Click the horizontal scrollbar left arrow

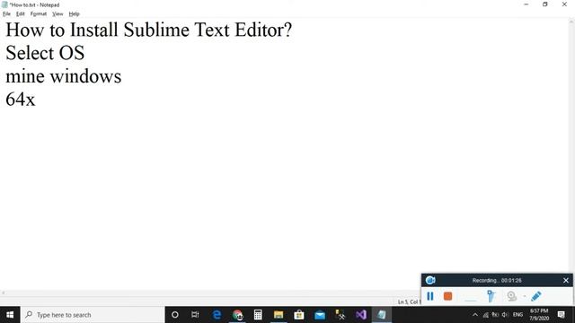coord(3,292)
